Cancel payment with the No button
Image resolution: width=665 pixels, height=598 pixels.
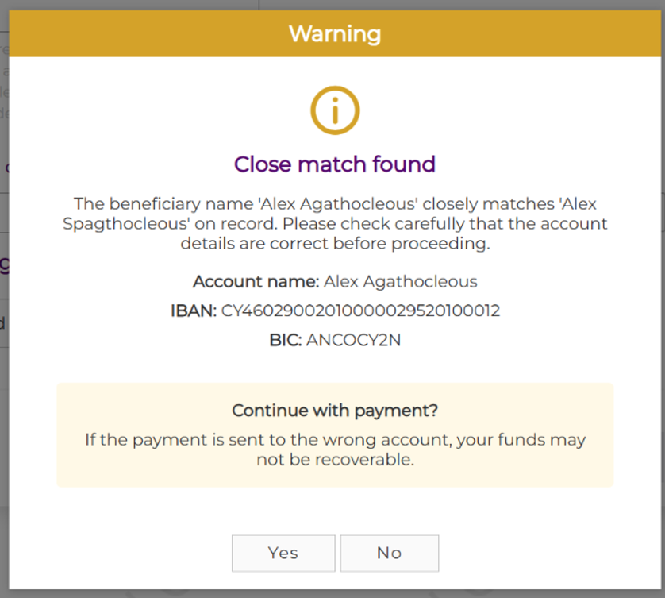click(x=389, y=553)
